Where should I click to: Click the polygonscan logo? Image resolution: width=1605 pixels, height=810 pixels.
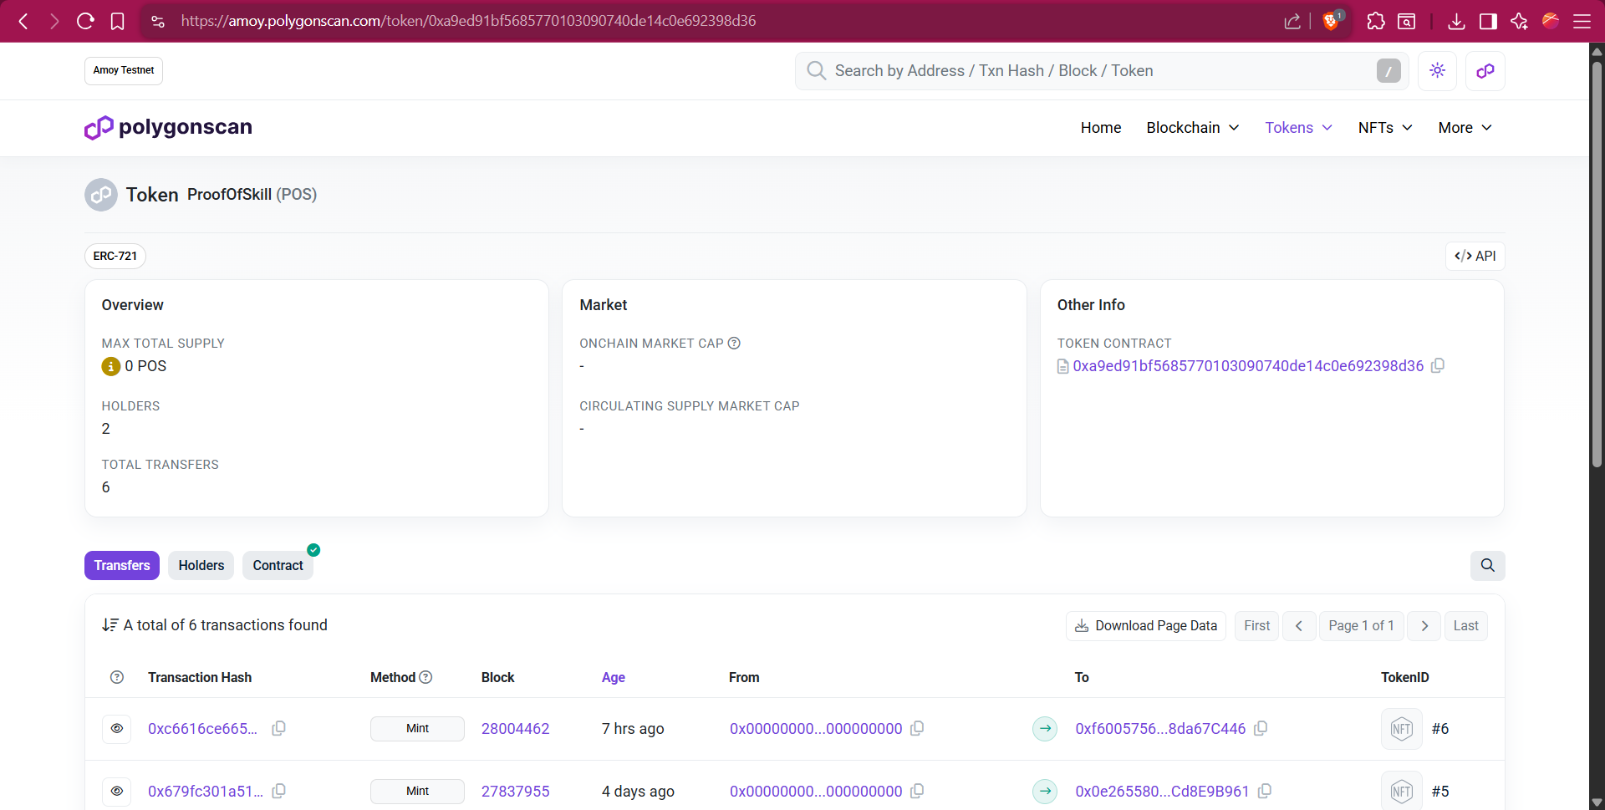(x=168, y=127)
